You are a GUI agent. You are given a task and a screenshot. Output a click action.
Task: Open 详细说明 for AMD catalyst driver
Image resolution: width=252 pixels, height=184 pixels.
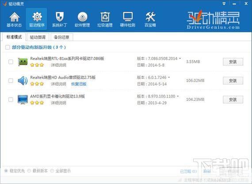tap(58, 103)
